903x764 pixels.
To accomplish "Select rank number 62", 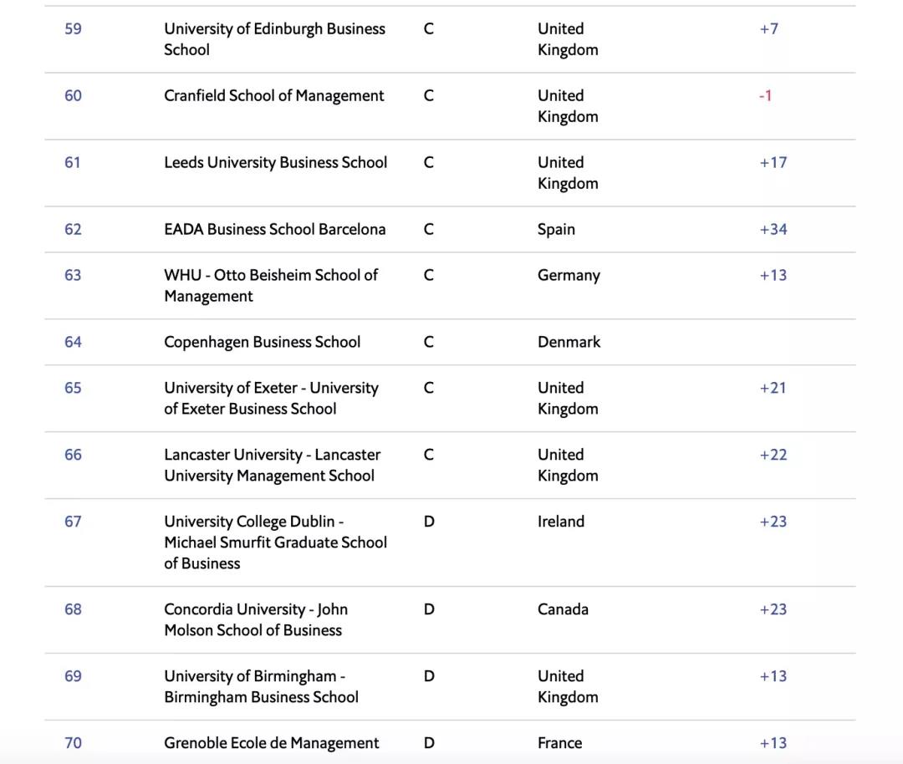I will (x=74, y=230).
